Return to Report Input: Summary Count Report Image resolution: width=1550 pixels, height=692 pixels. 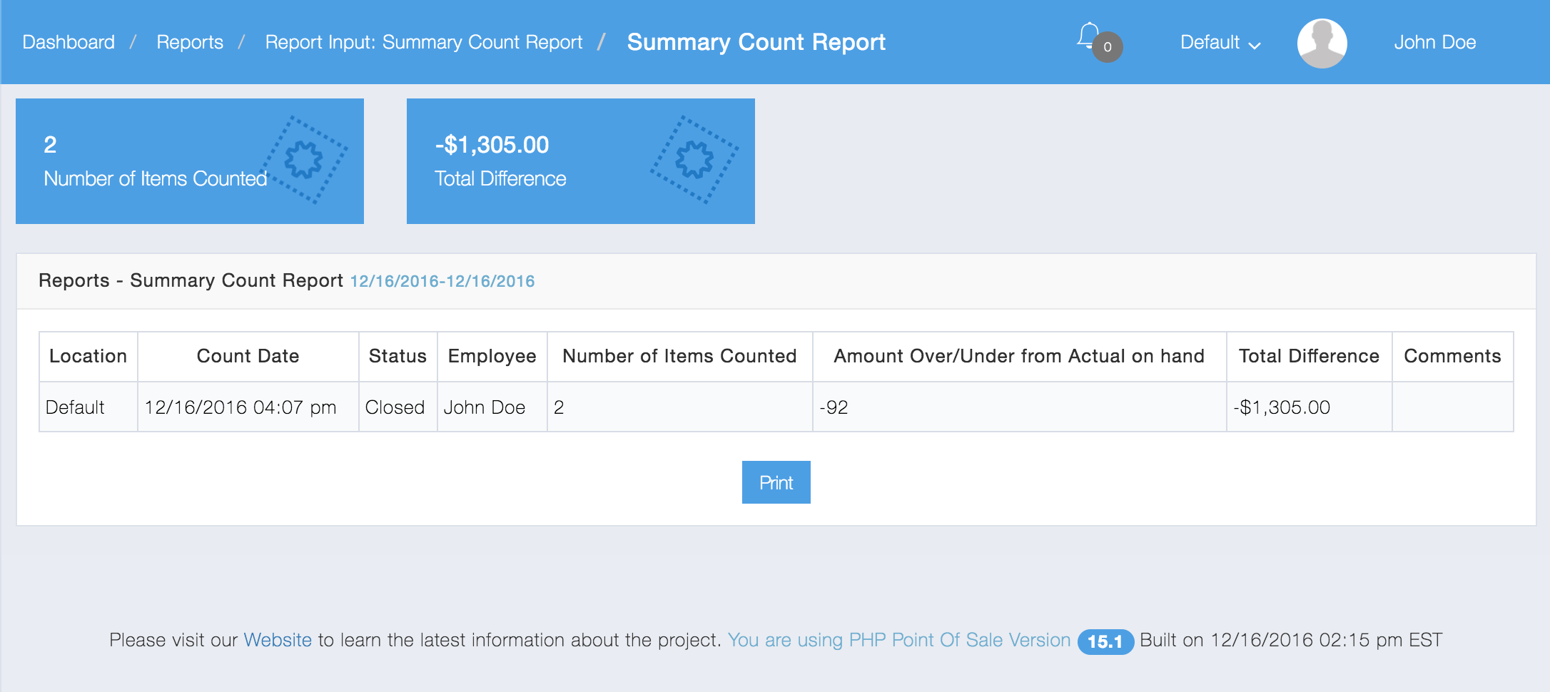pos(423,43)
